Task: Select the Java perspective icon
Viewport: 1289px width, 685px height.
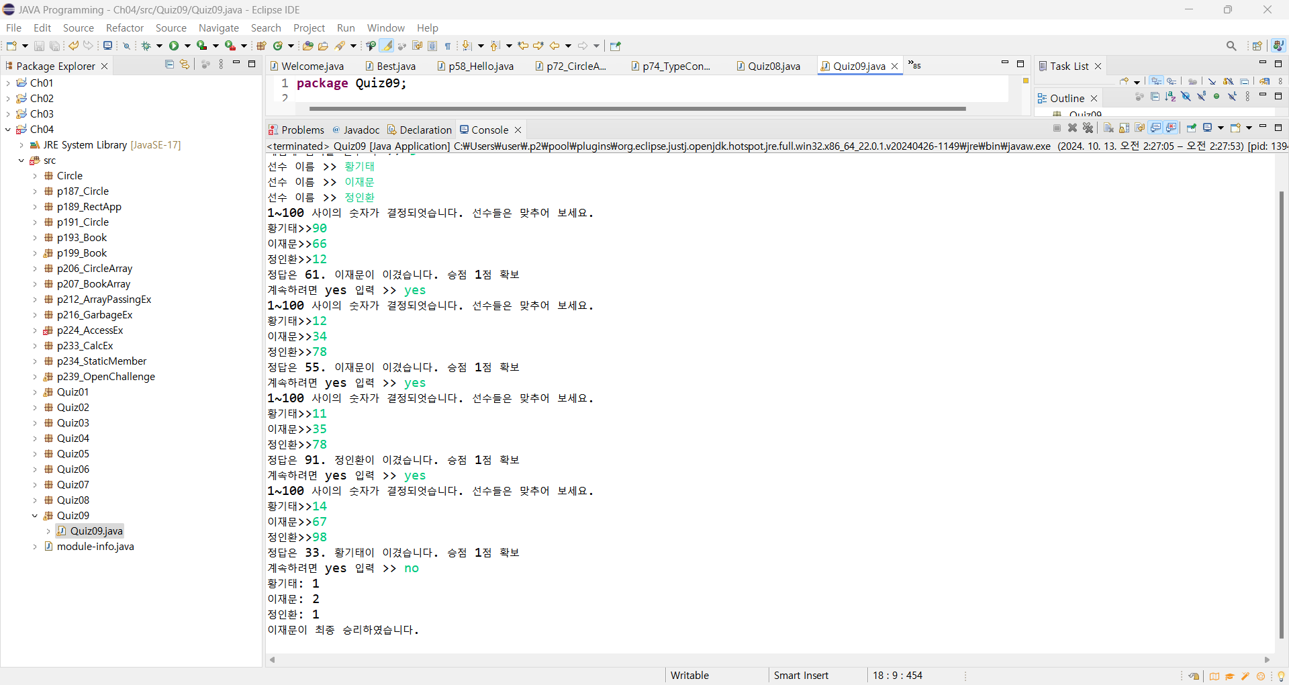Action: coord(1278,46)
